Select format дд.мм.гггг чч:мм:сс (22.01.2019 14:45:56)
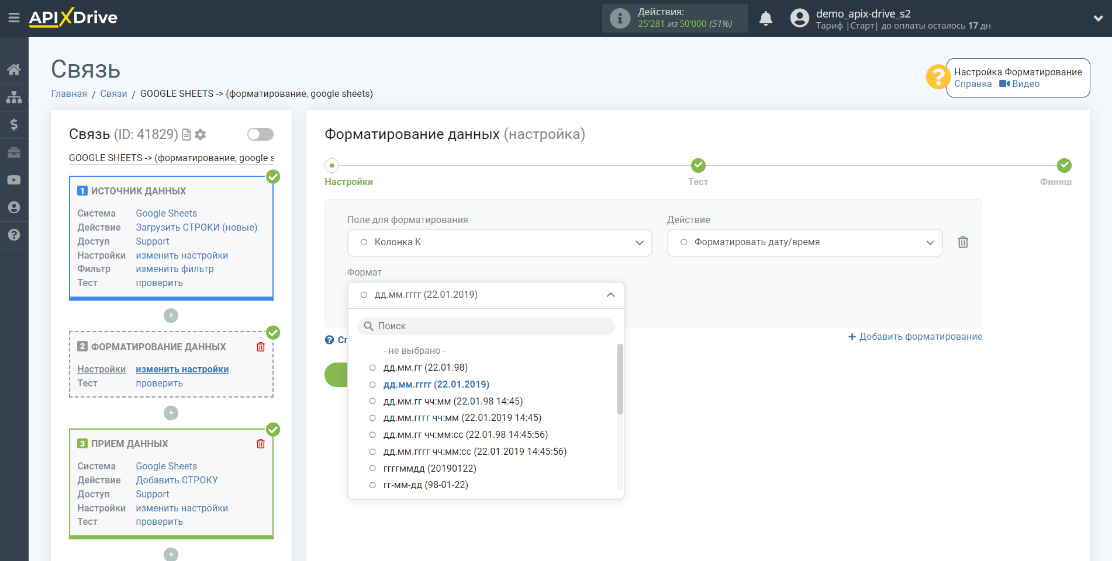 [475, 451]
